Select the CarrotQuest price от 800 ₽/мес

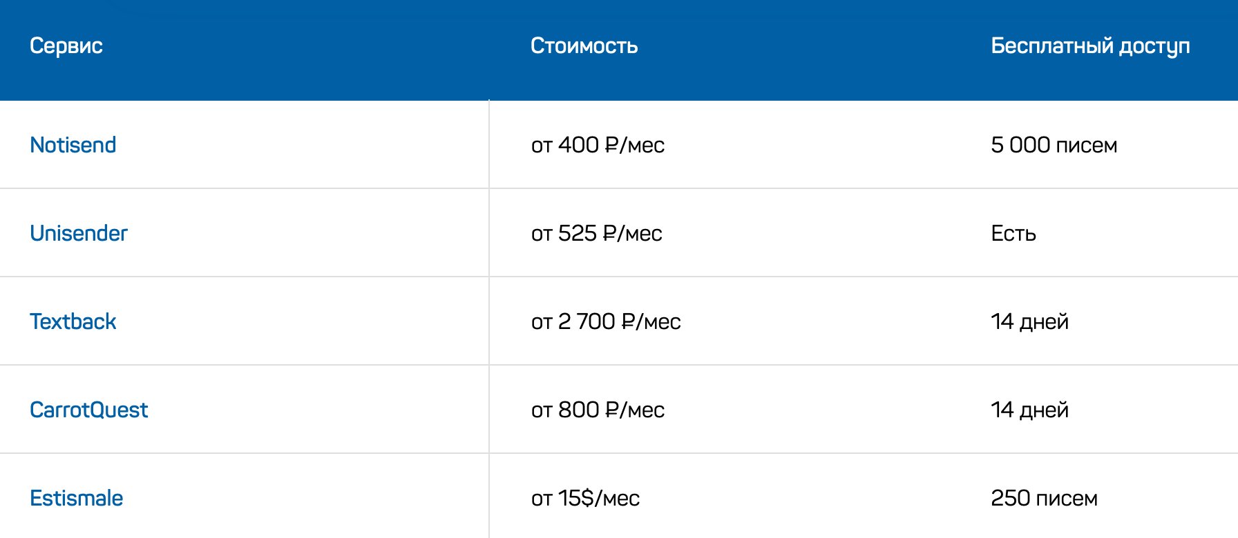coord(598,410)
